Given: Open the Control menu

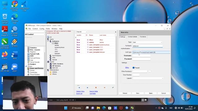Looking at the screenshot, I should 35,29.
